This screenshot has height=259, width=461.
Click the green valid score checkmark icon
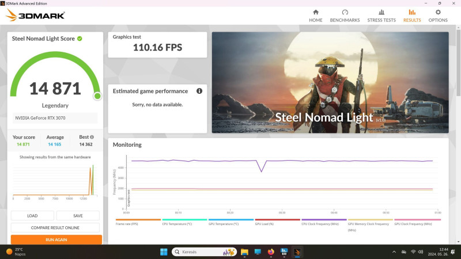coord(80,39)
